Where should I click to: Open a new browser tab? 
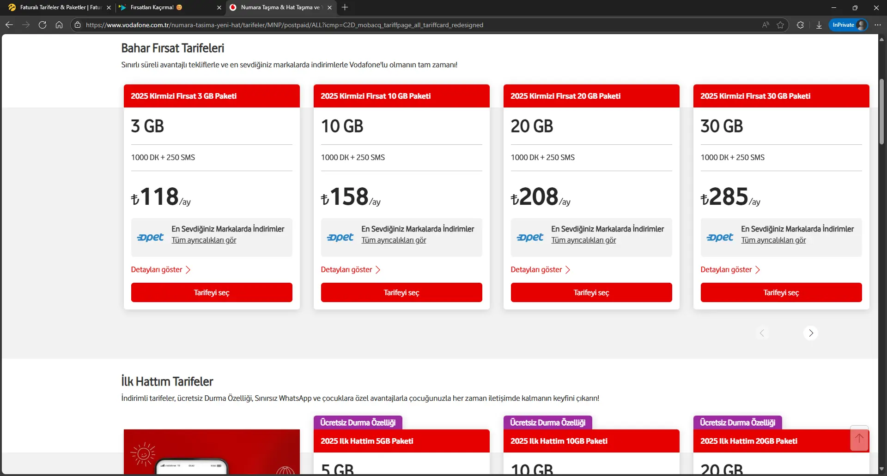[345, 7]
